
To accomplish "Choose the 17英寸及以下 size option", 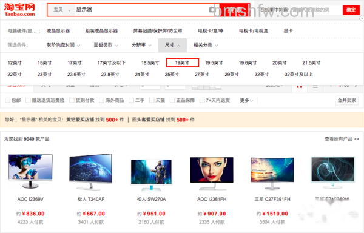I will (x=112, y=63).
